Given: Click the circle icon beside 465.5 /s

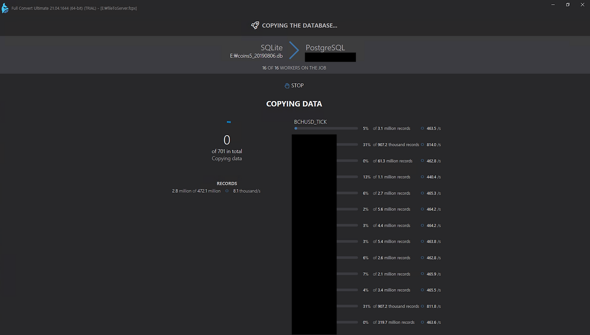Looking at the screenshot, I should point(422,290).
